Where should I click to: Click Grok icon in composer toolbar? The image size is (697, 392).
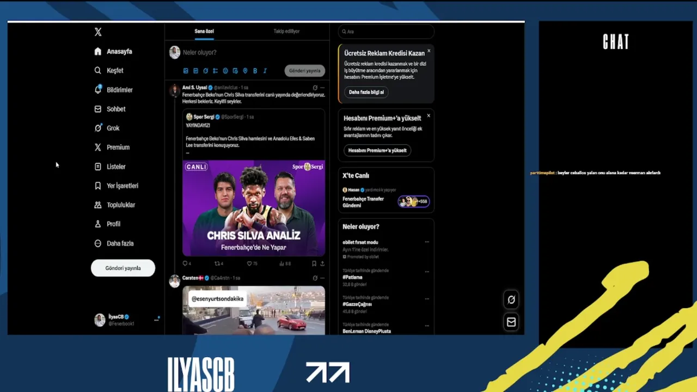pos(205,71)
